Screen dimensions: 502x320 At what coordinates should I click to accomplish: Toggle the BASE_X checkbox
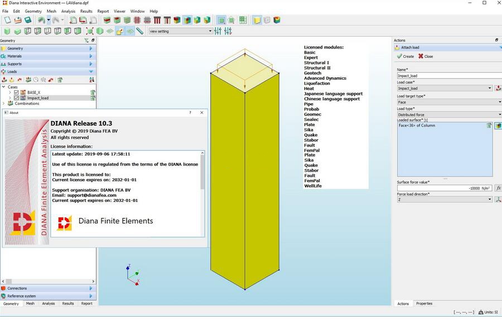click(16, 93)
